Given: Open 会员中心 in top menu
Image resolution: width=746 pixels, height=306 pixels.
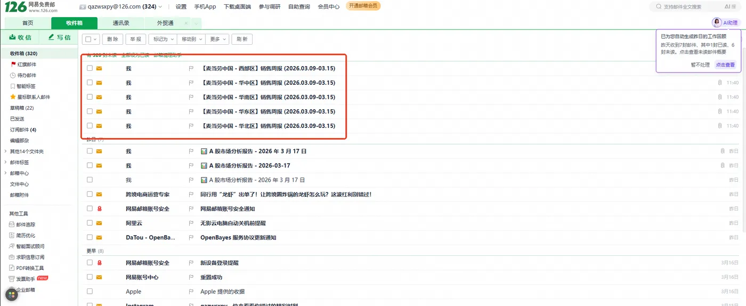Looking at the screenshot, I should click(x=329, y=7).
